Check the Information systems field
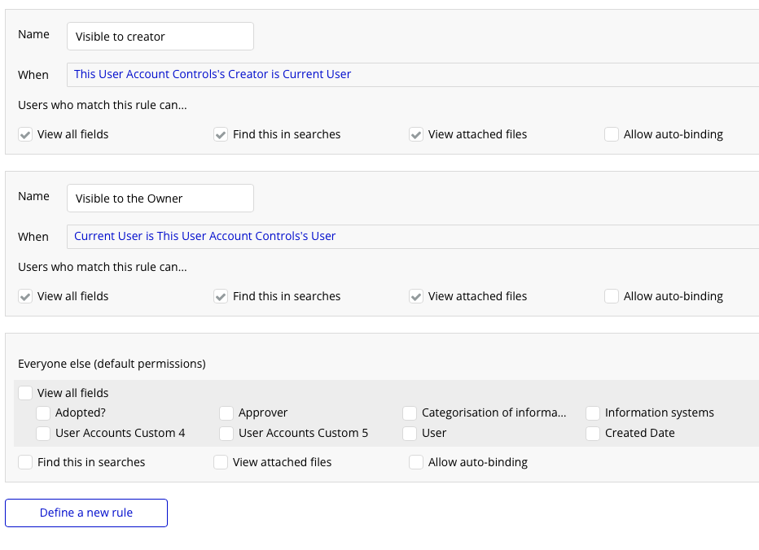Viewport: 759px width, 550px height. coord(593,413)
